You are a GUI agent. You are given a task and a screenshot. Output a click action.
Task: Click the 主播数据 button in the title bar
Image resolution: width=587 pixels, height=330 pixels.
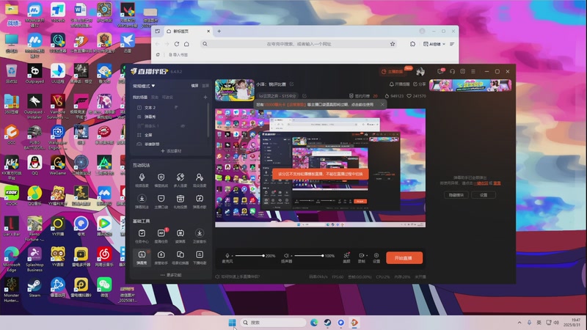pyautogui.click(x=392, y=71)
